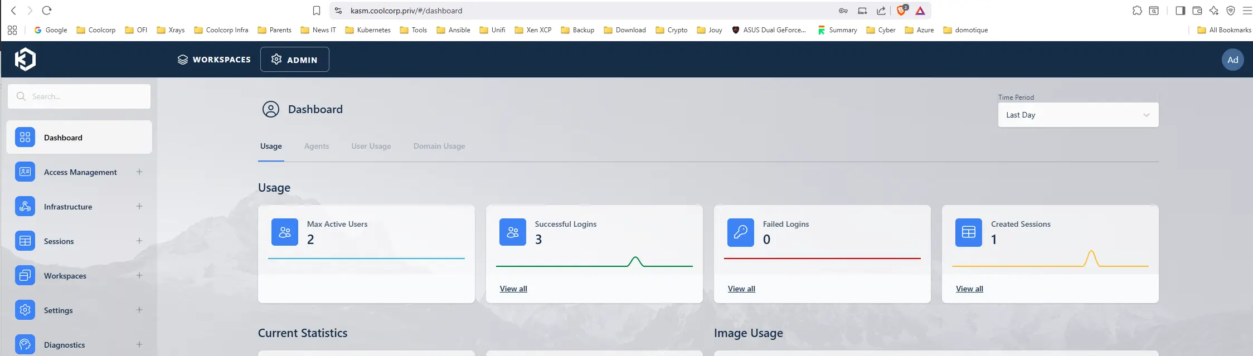The width and height of the screenshot is (1253, 356).
Task: Click the Access Management sidebar icon
Action: point(25,172)
